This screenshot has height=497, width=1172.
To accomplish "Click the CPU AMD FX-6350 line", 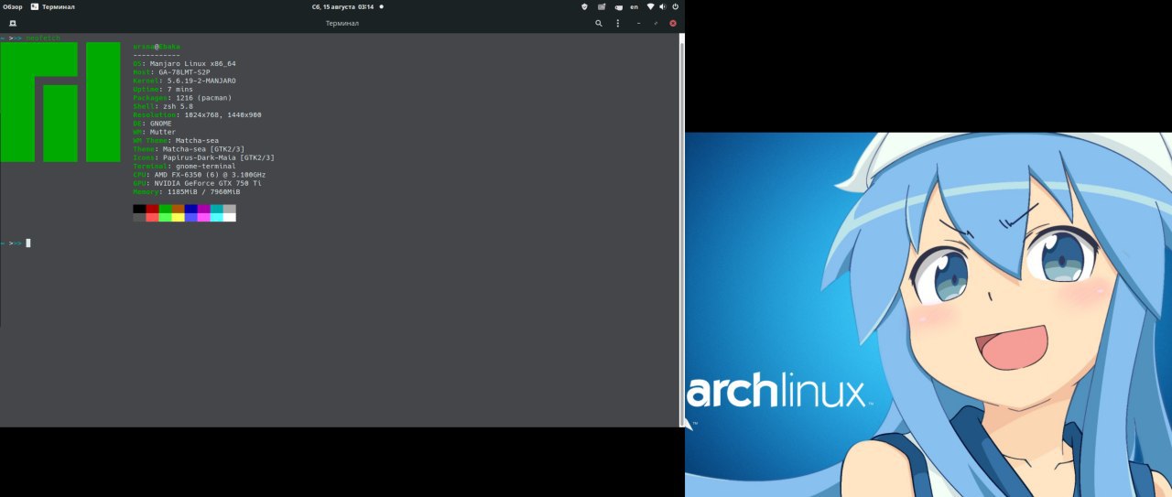I will click(200, 174).
